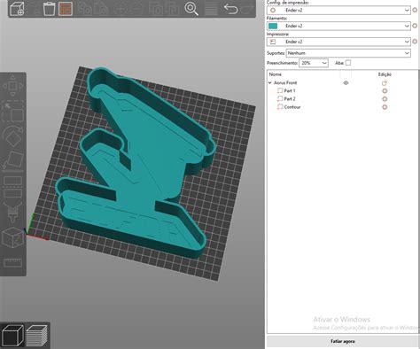Select Part 1 in object list
420x349 pixels.
tap(290, 91)
